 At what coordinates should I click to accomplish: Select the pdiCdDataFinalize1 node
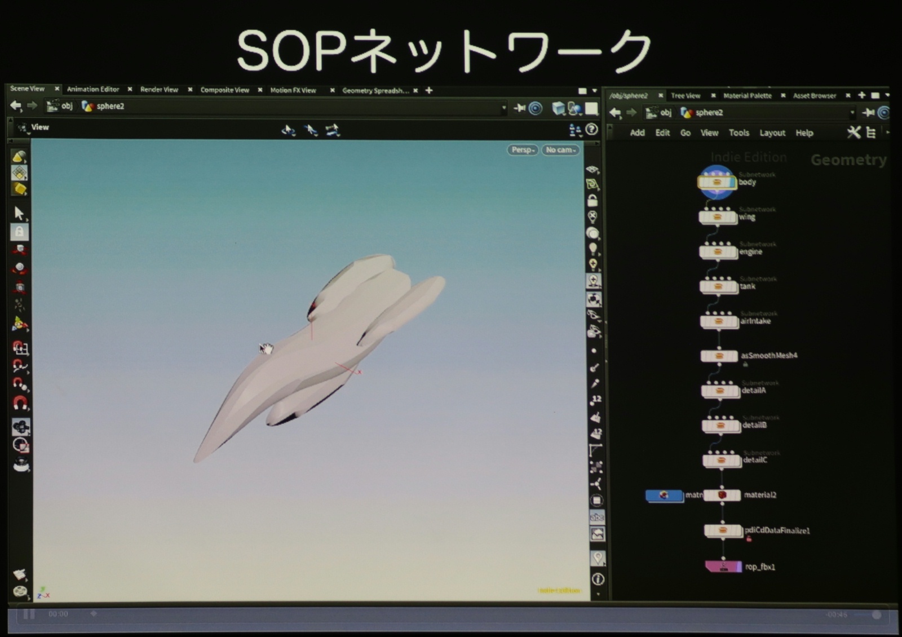(723, 530)
